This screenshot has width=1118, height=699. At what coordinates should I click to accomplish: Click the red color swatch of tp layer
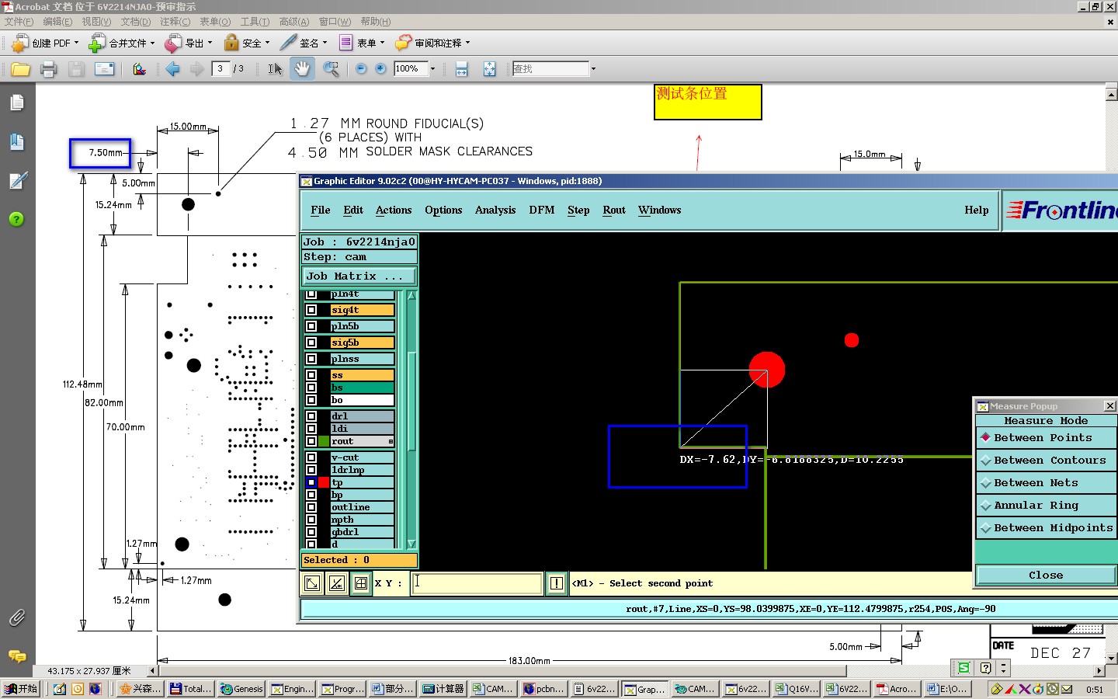pyautogui.click(x=324, y=482)
